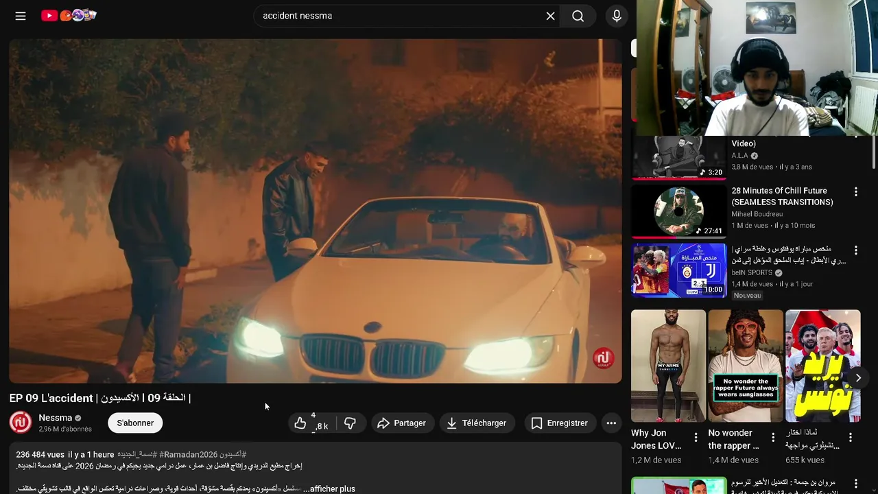
Task: Clear the search text with X
Action: pos(550,16)
